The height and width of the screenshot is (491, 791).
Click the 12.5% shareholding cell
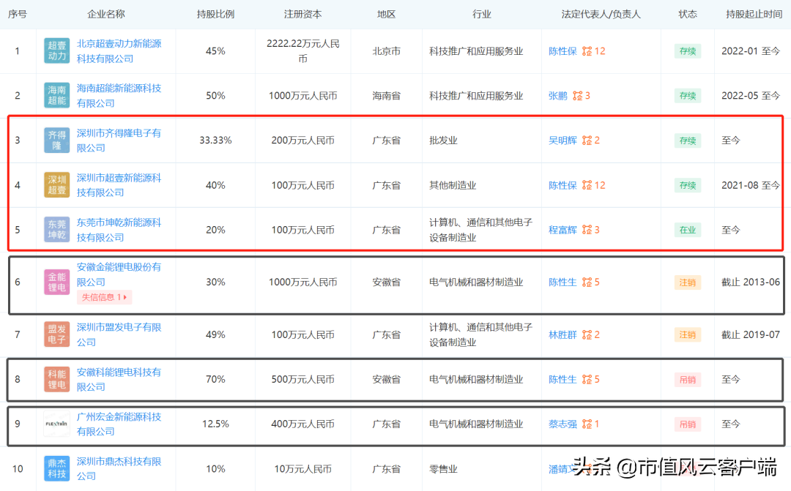pos(215,424)
